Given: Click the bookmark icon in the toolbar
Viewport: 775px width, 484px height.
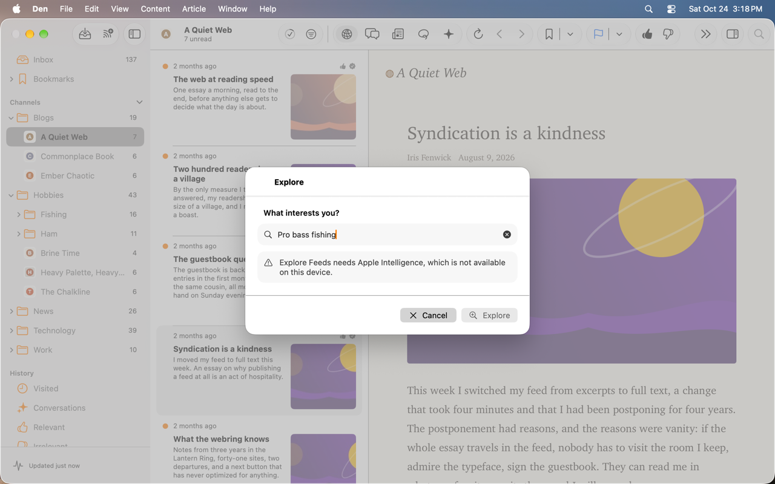Looking at the screenshot, I should tap(549, 34).
